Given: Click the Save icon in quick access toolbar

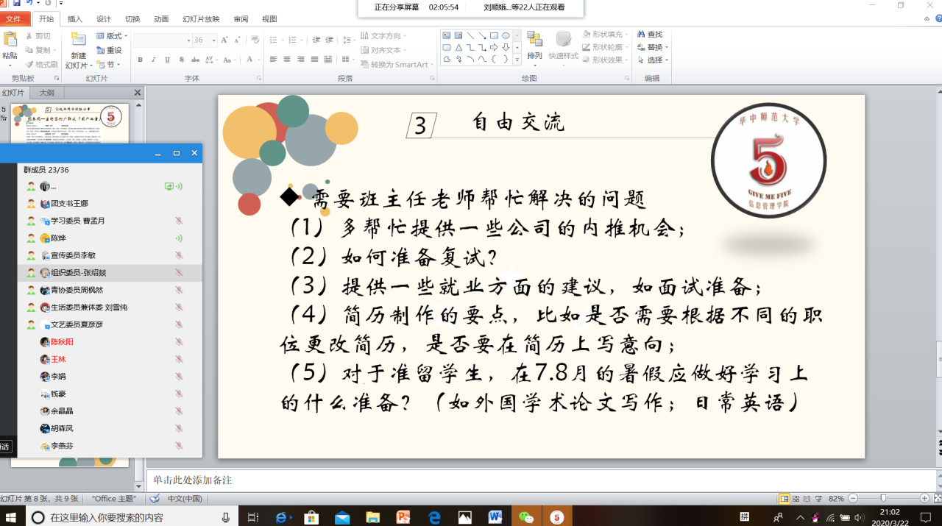Looking at the screenshot, I should click(x=16, y=4).
